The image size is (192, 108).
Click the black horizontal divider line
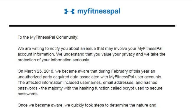tap(92, 26)
